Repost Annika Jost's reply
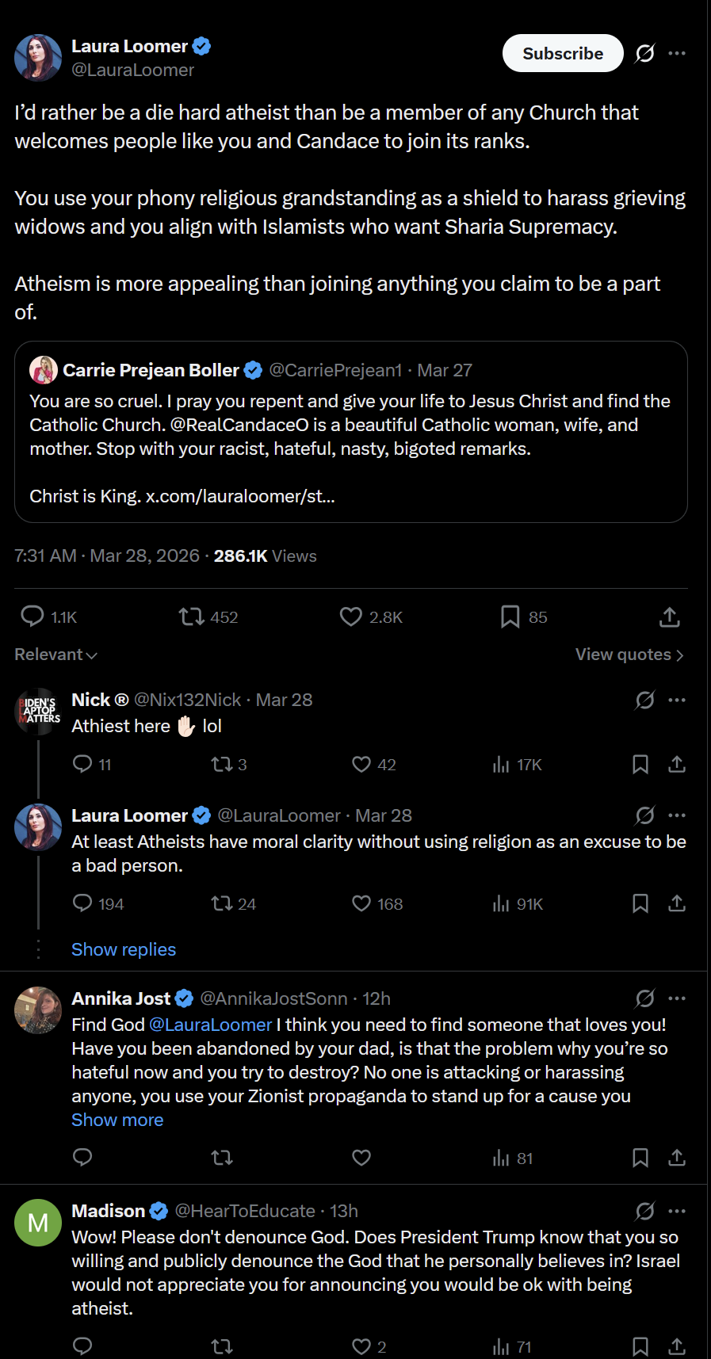The image size is (711, 1359). pos(222,1158)
